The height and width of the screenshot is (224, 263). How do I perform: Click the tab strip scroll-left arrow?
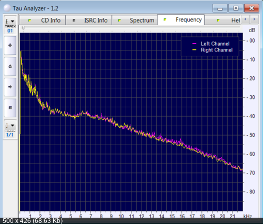point(246,19)
